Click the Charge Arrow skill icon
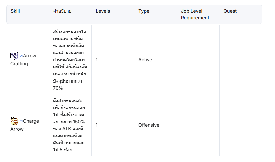The image size is (275, 162). pyautogui.click(x=14, y=121)
